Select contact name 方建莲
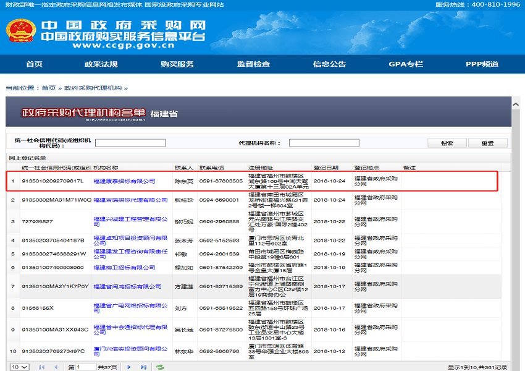The width and height of the screenshot is (525, 371). (x=184, y=286)
